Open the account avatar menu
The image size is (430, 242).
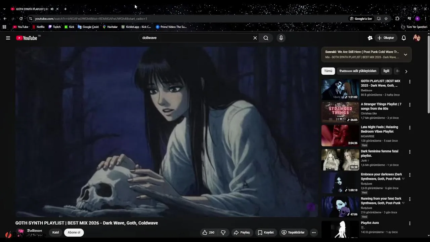click(417, 38)
